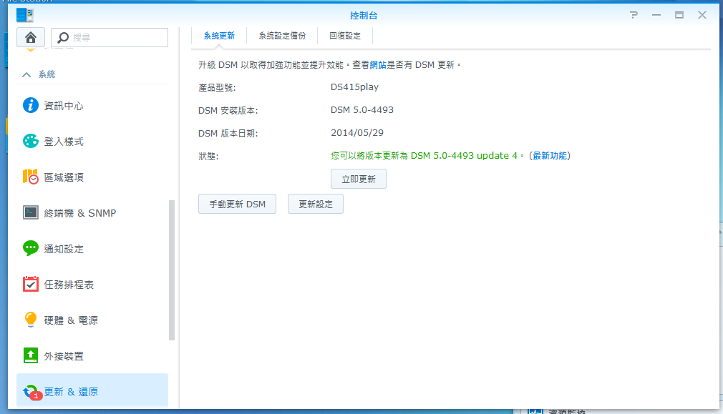The image size is (723, 414).
Task: Click the 手動更新 DSM button
Action: [237, 204]
